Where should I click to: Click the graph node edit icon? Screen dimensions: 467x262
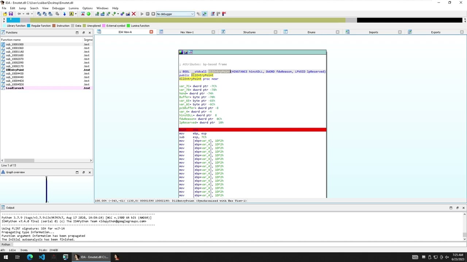186,52
